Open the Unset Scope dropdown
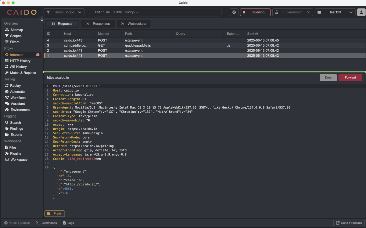Screen dimensions: 366x228 pos(64,12)
